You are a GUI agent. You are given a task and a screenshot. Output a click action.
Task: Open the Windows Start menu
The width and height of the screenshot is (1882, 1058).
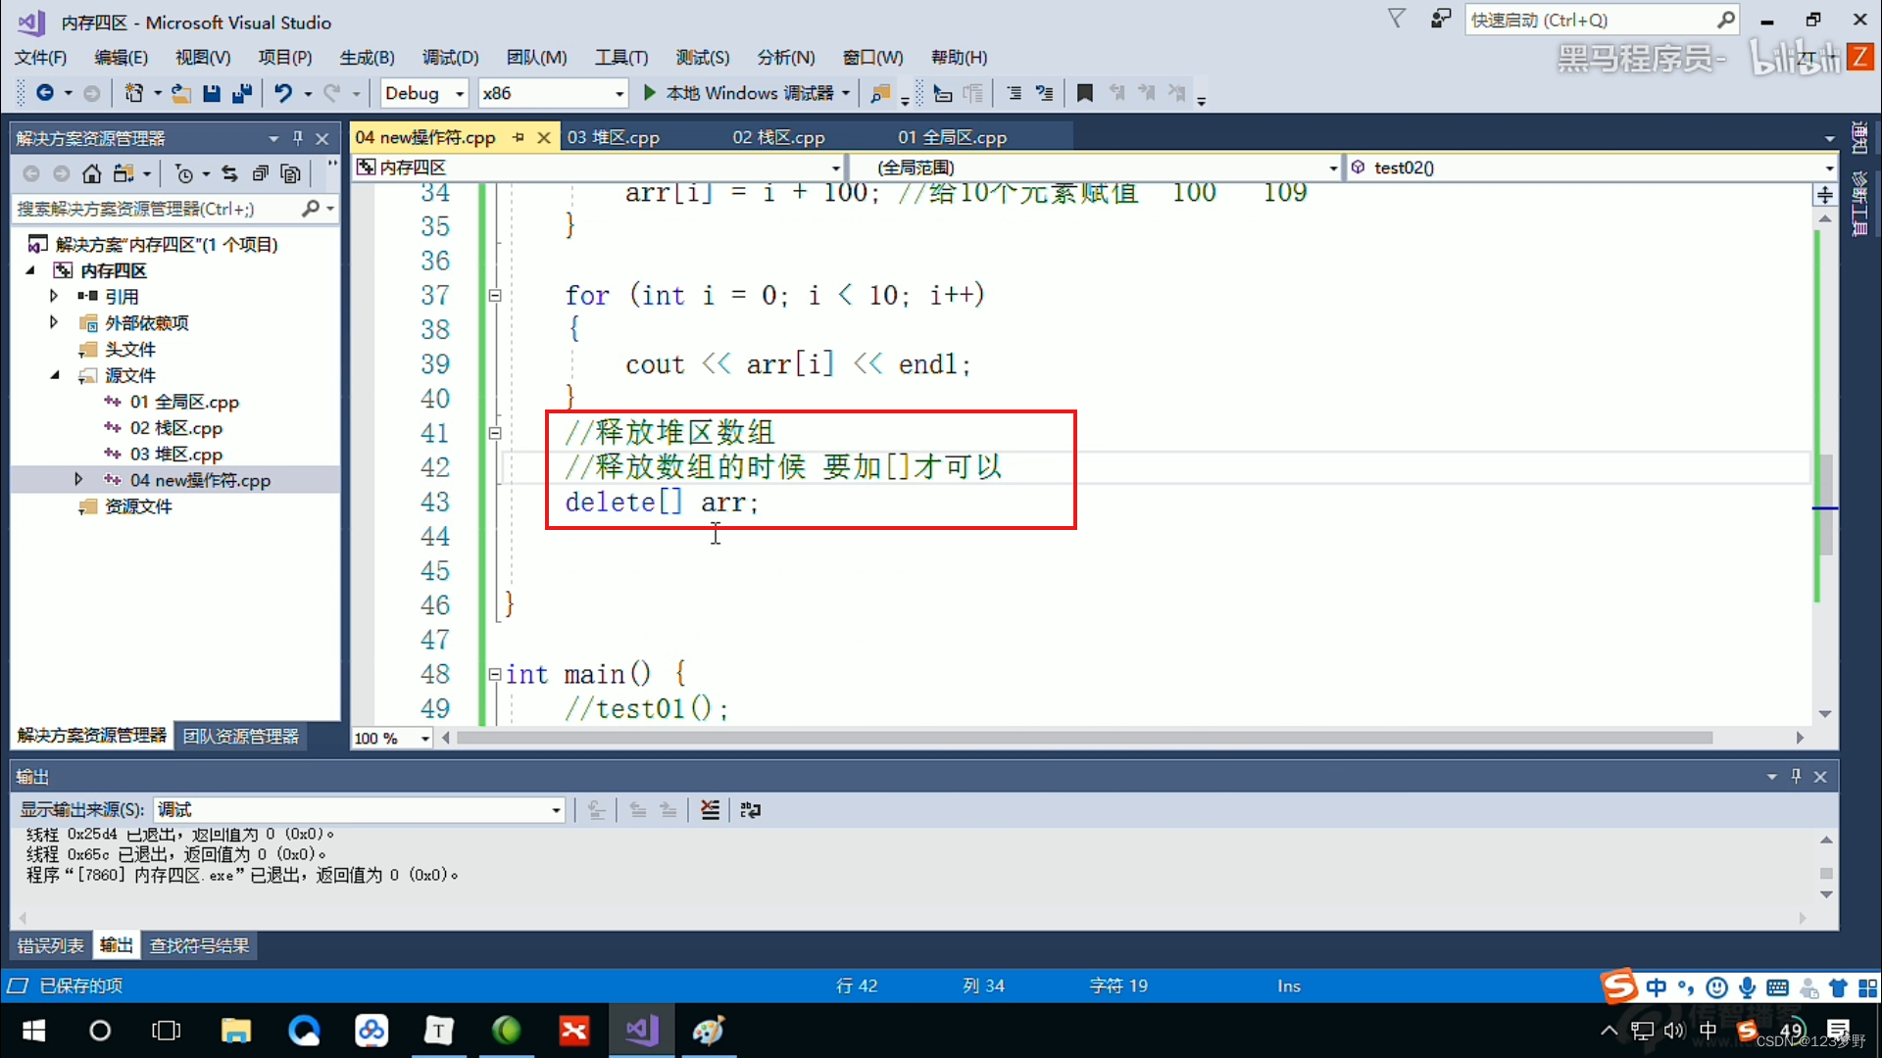pyautogui.click(x=34, y=1031)
